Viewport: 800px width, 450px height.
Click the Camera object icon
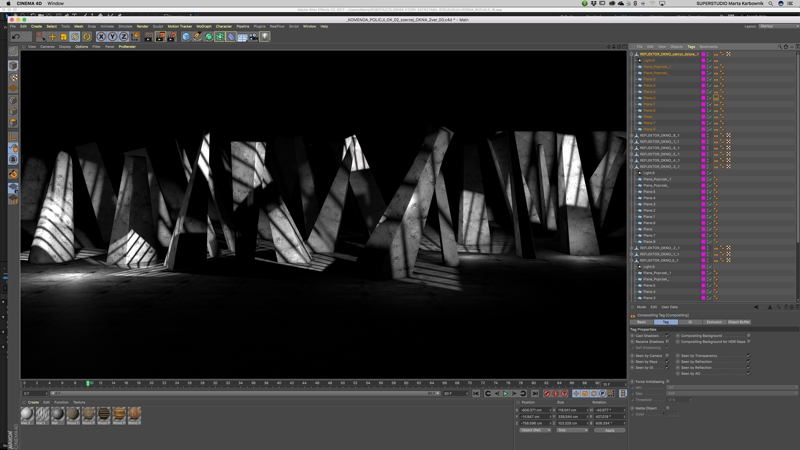tap(253, 37)
